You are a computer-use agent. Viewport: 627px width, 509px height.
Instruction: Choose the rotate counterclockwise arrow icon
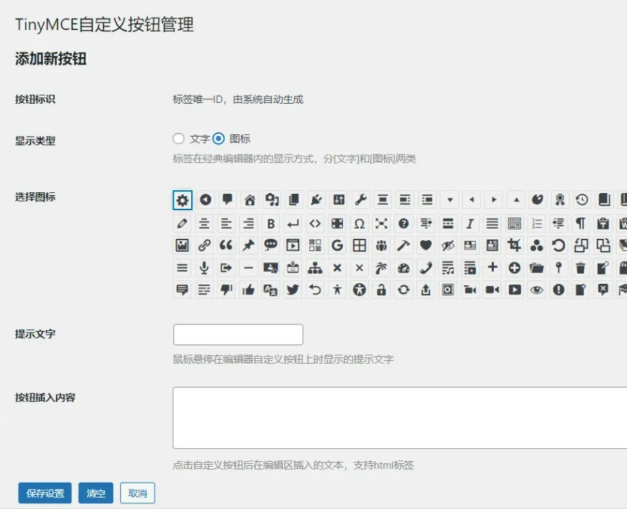click(559, 245)
